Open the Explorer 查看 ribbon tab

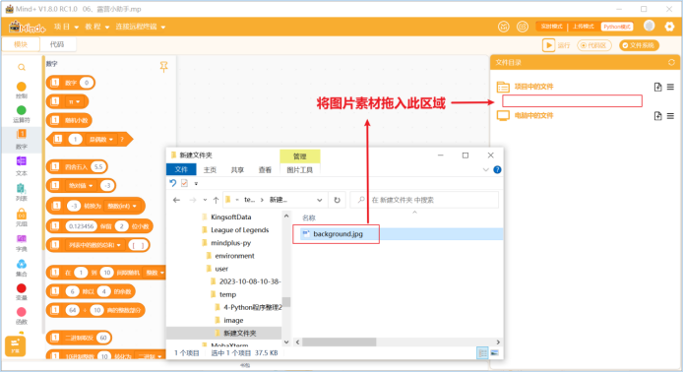265,169
